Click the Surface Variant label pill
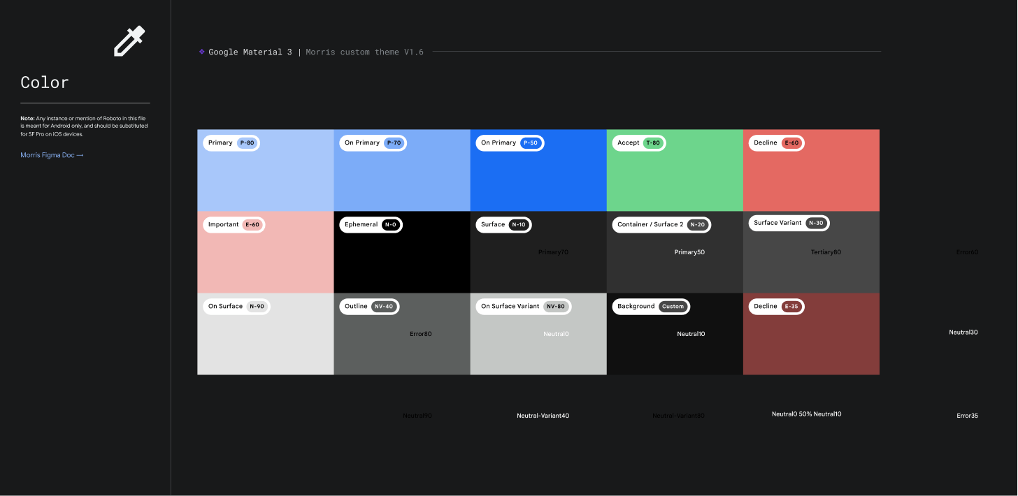The image size is (1018, 496). tap(789, 223)
